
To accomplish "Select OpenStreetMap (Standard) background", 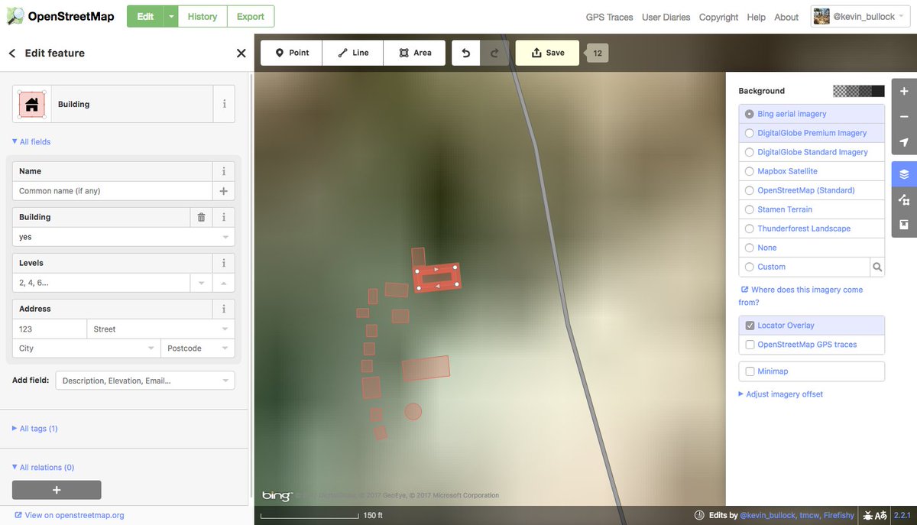I will 812,190.
